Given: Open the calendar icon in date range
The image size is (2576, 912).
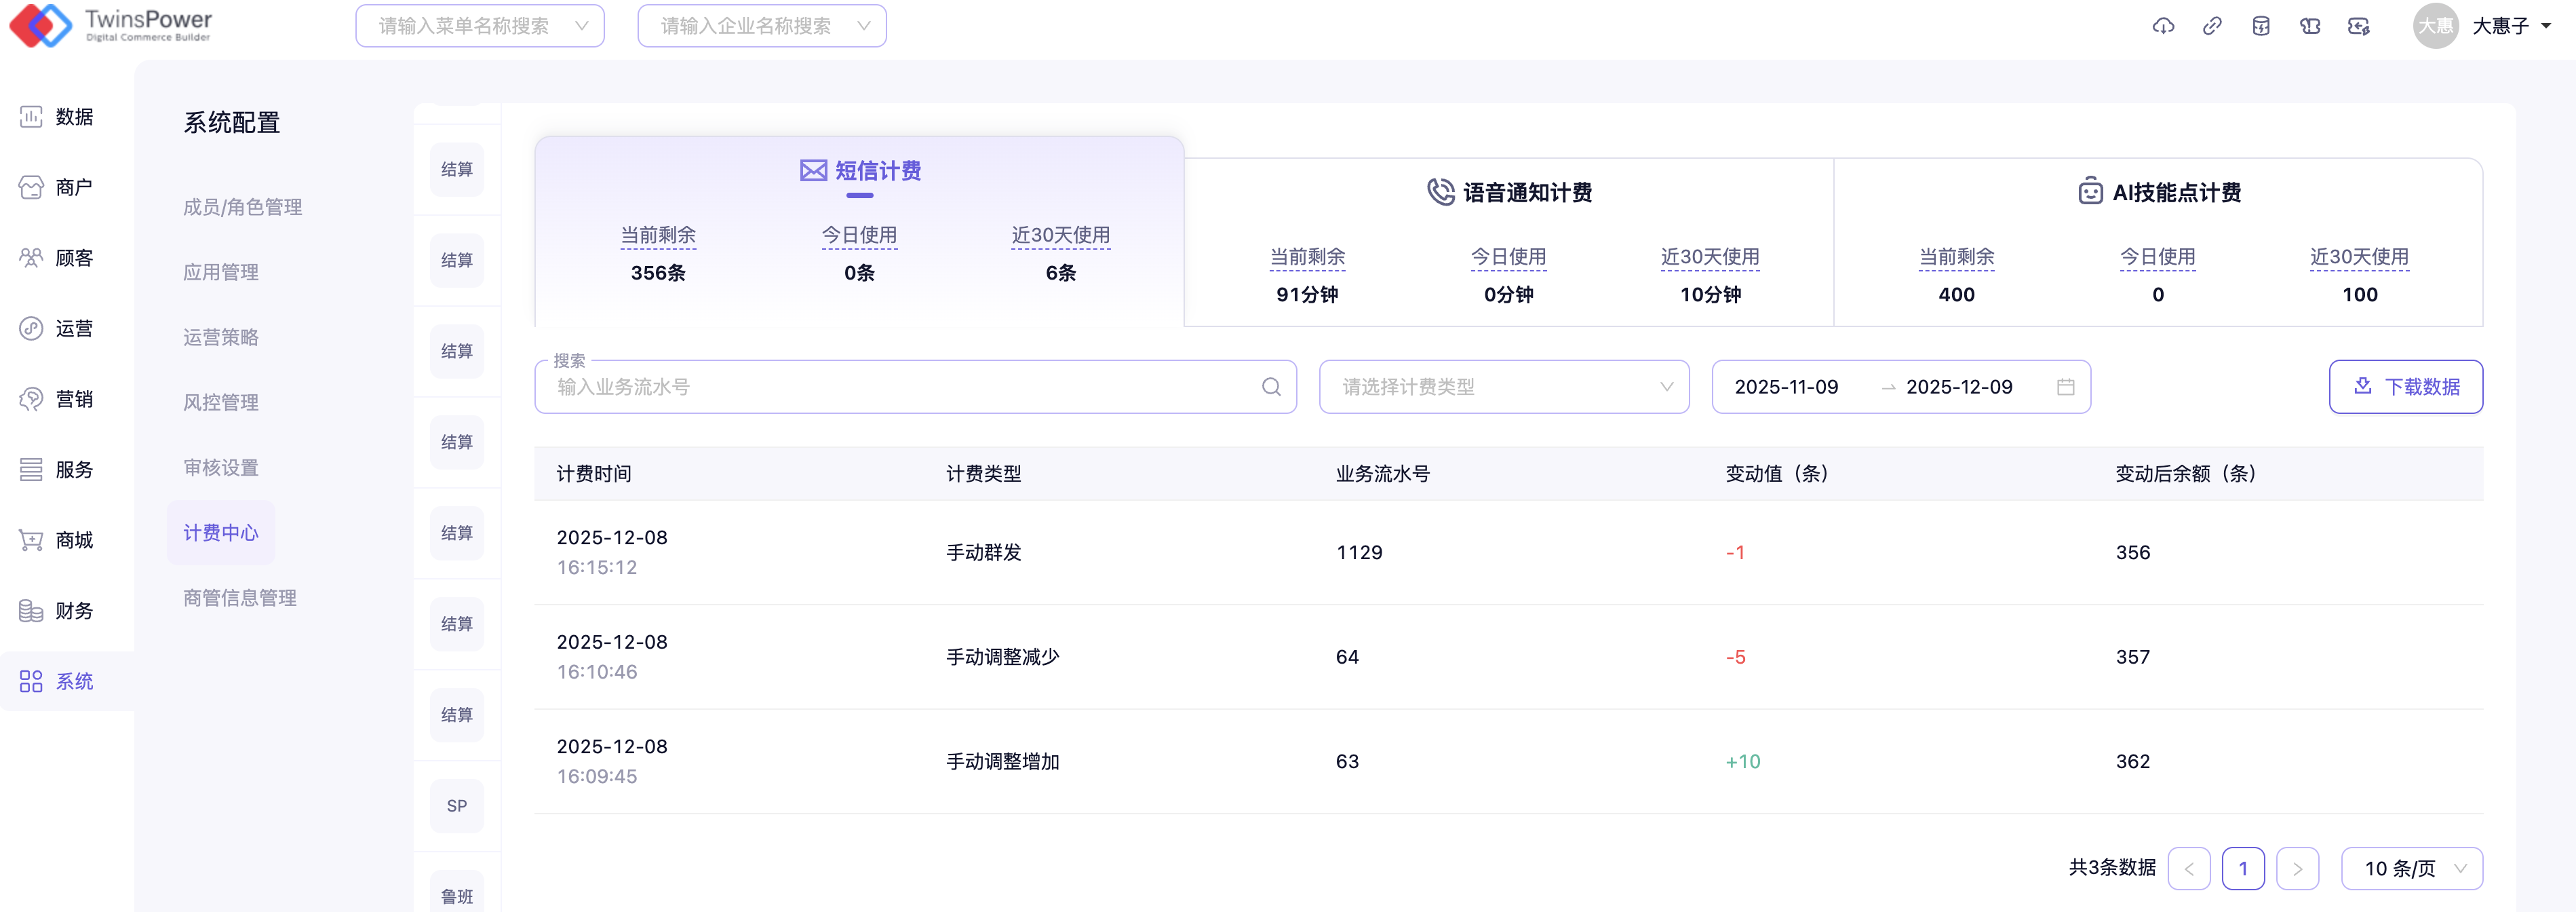Looking at the screenshot, I should pos(2066,387).
